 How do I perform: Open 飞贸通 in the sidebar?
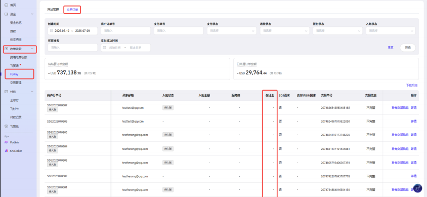14,66
